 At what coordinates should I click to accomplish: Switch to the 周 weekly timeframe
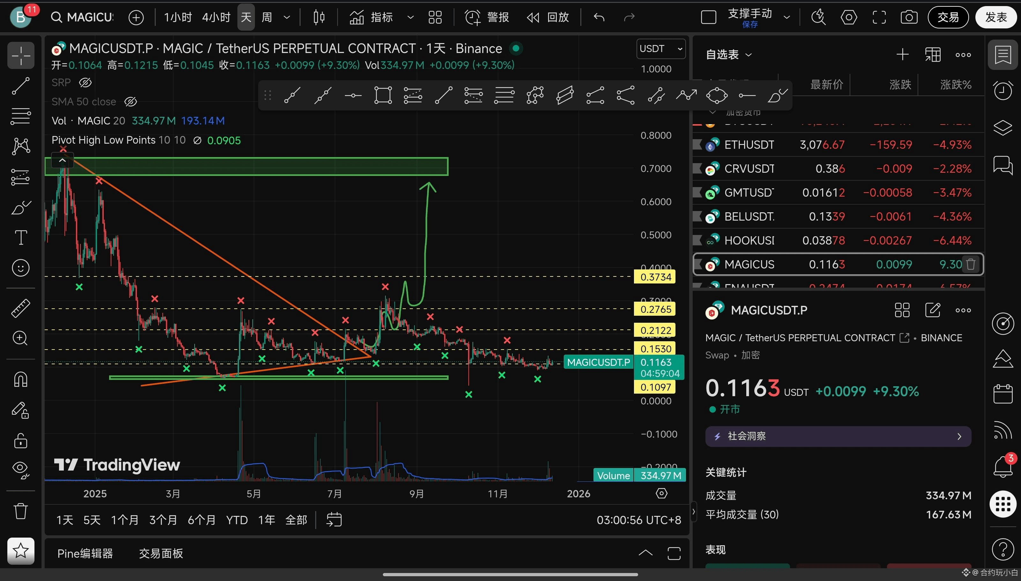coord(266,17)
